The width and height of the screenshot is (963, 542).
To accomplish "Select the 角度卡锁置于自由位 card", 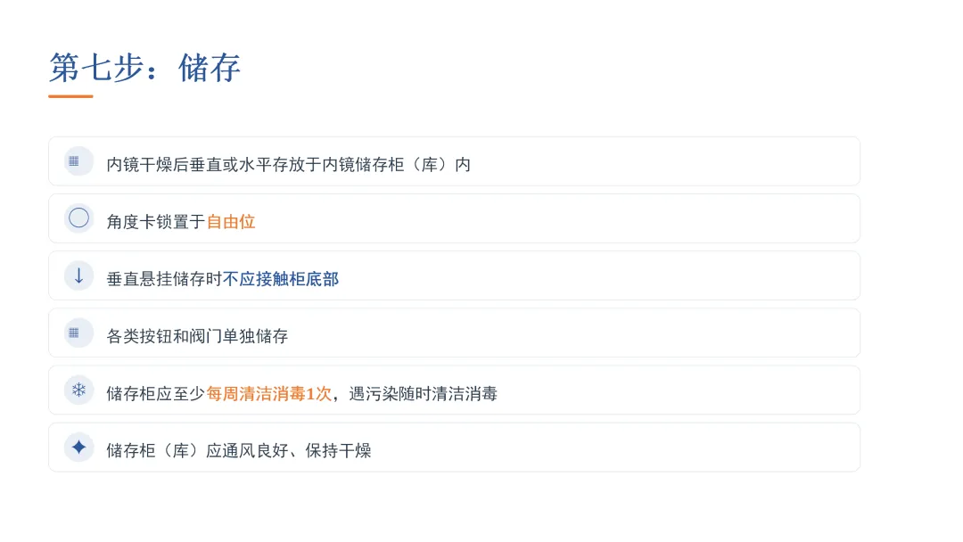I will pyautogui.click(x=455, y=218).
